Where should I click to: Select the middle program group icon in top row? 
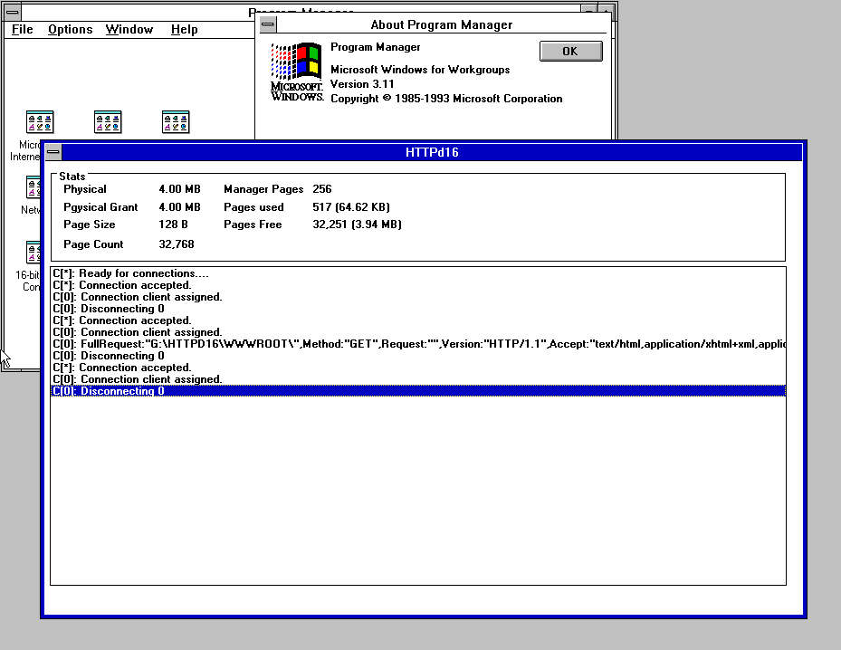click(108, 122)
